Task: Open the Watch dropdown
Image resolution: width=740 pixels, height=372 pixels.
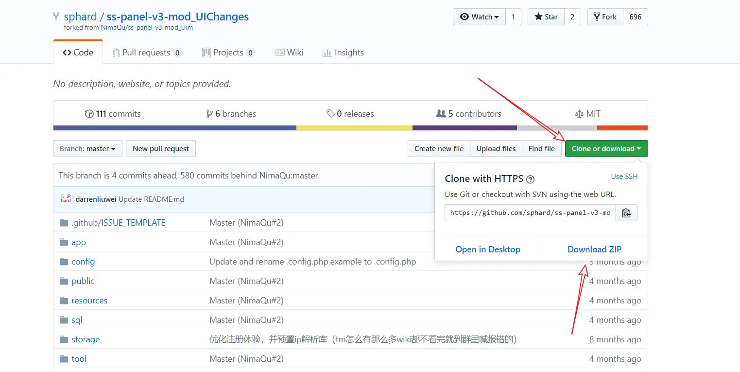Action: point(479,17)
